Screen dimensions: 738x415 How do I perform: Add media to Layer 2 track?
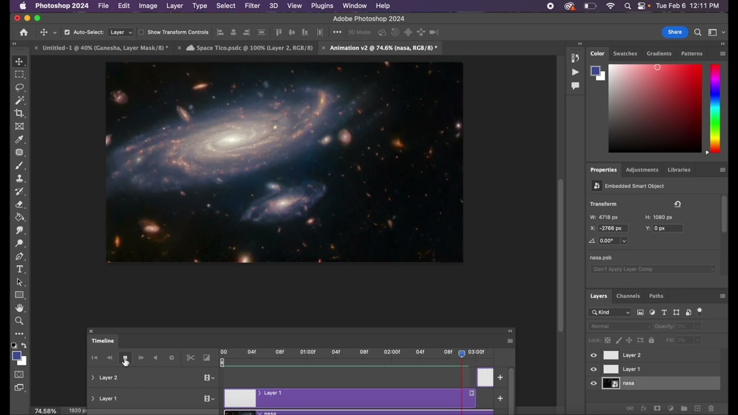[500, 378]
